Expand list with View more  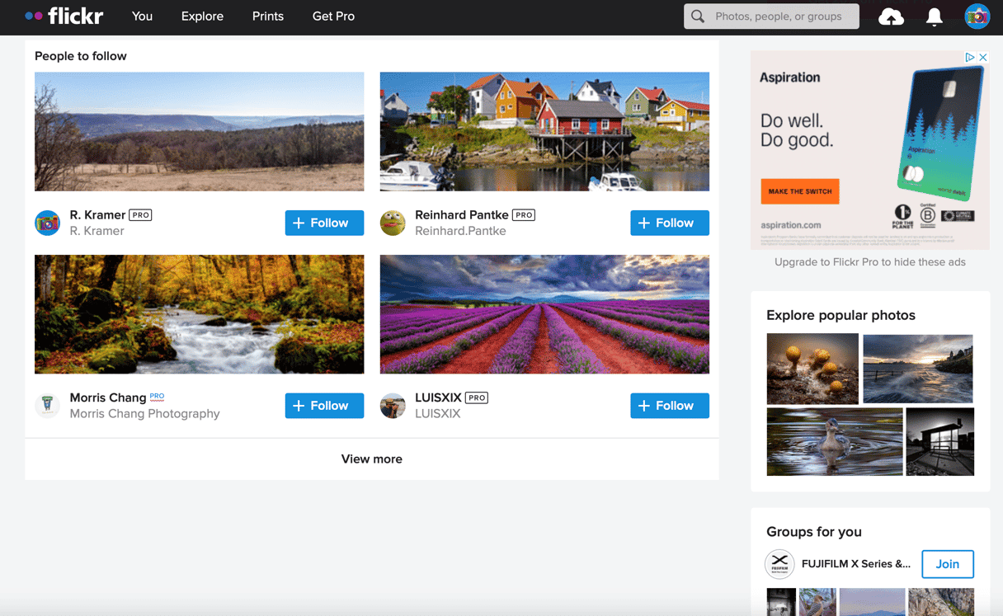point(371,459)
